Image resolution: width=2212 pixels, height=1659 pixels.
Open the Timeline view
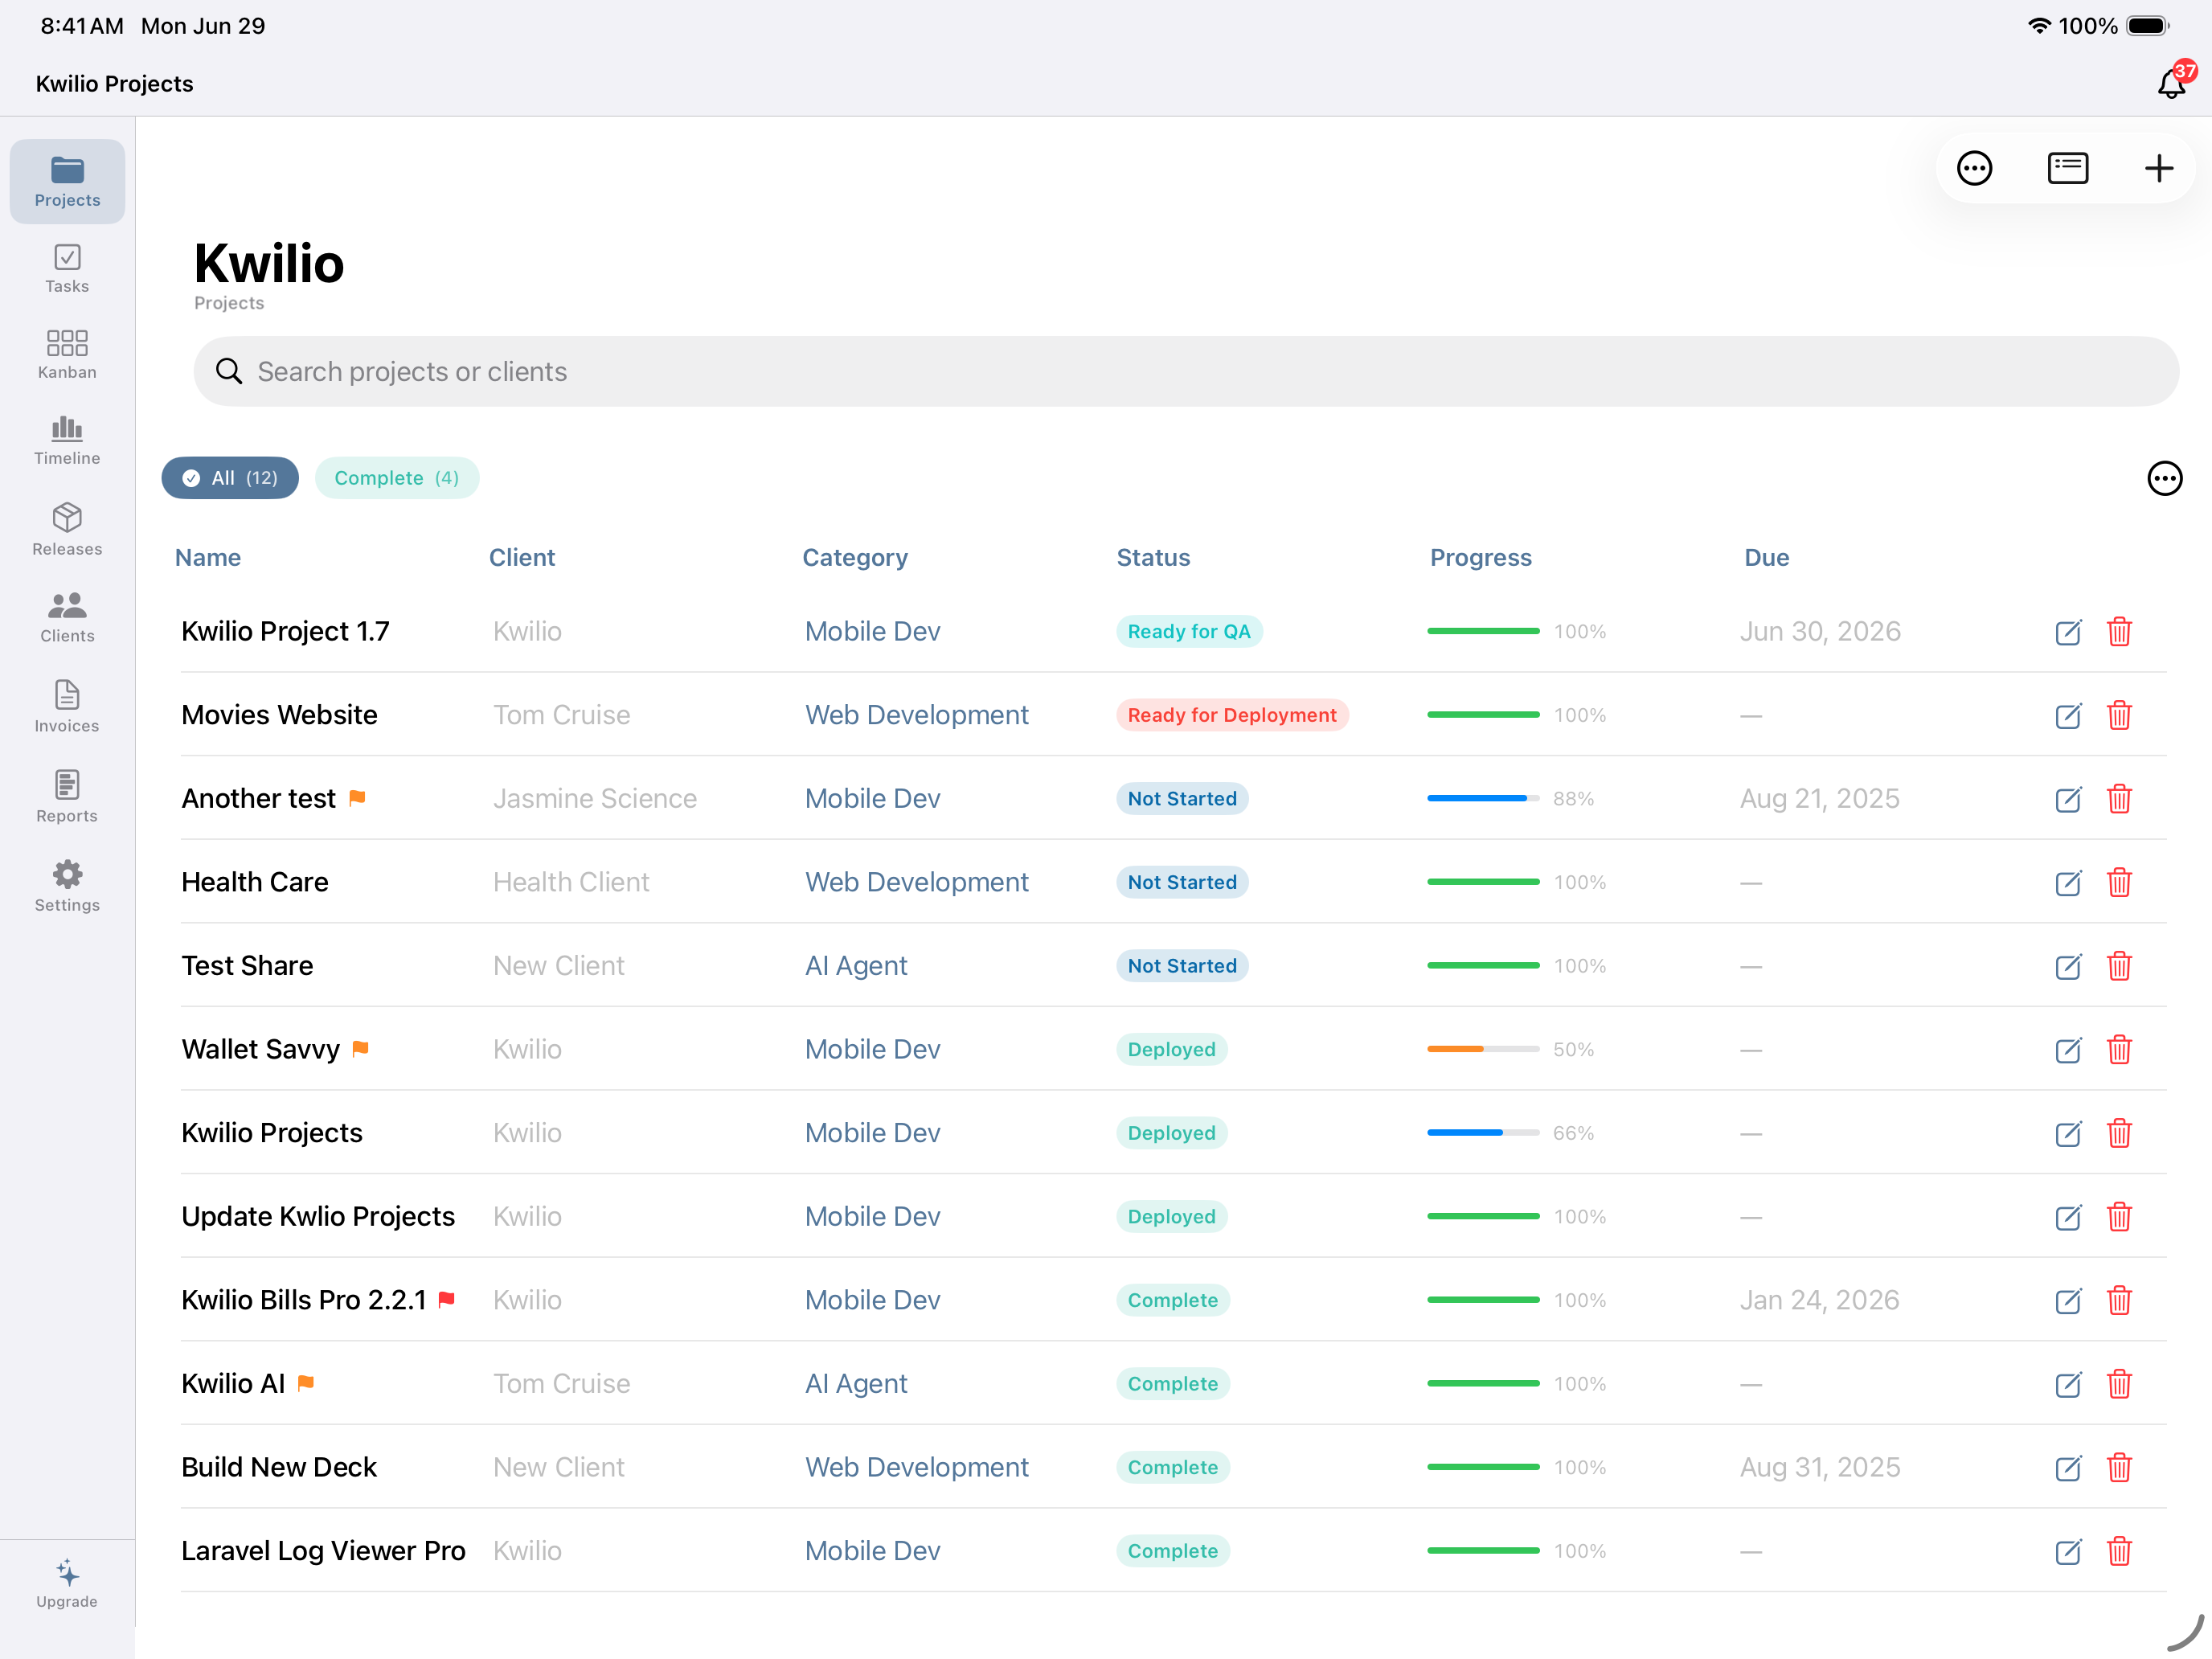click(67, 441)
